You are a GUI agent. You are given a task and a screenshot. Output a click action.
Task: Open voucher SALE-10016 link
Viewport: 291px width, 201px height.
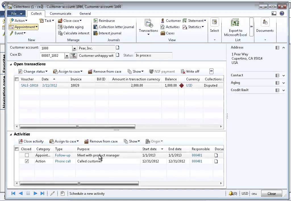(x=30, y=85)
